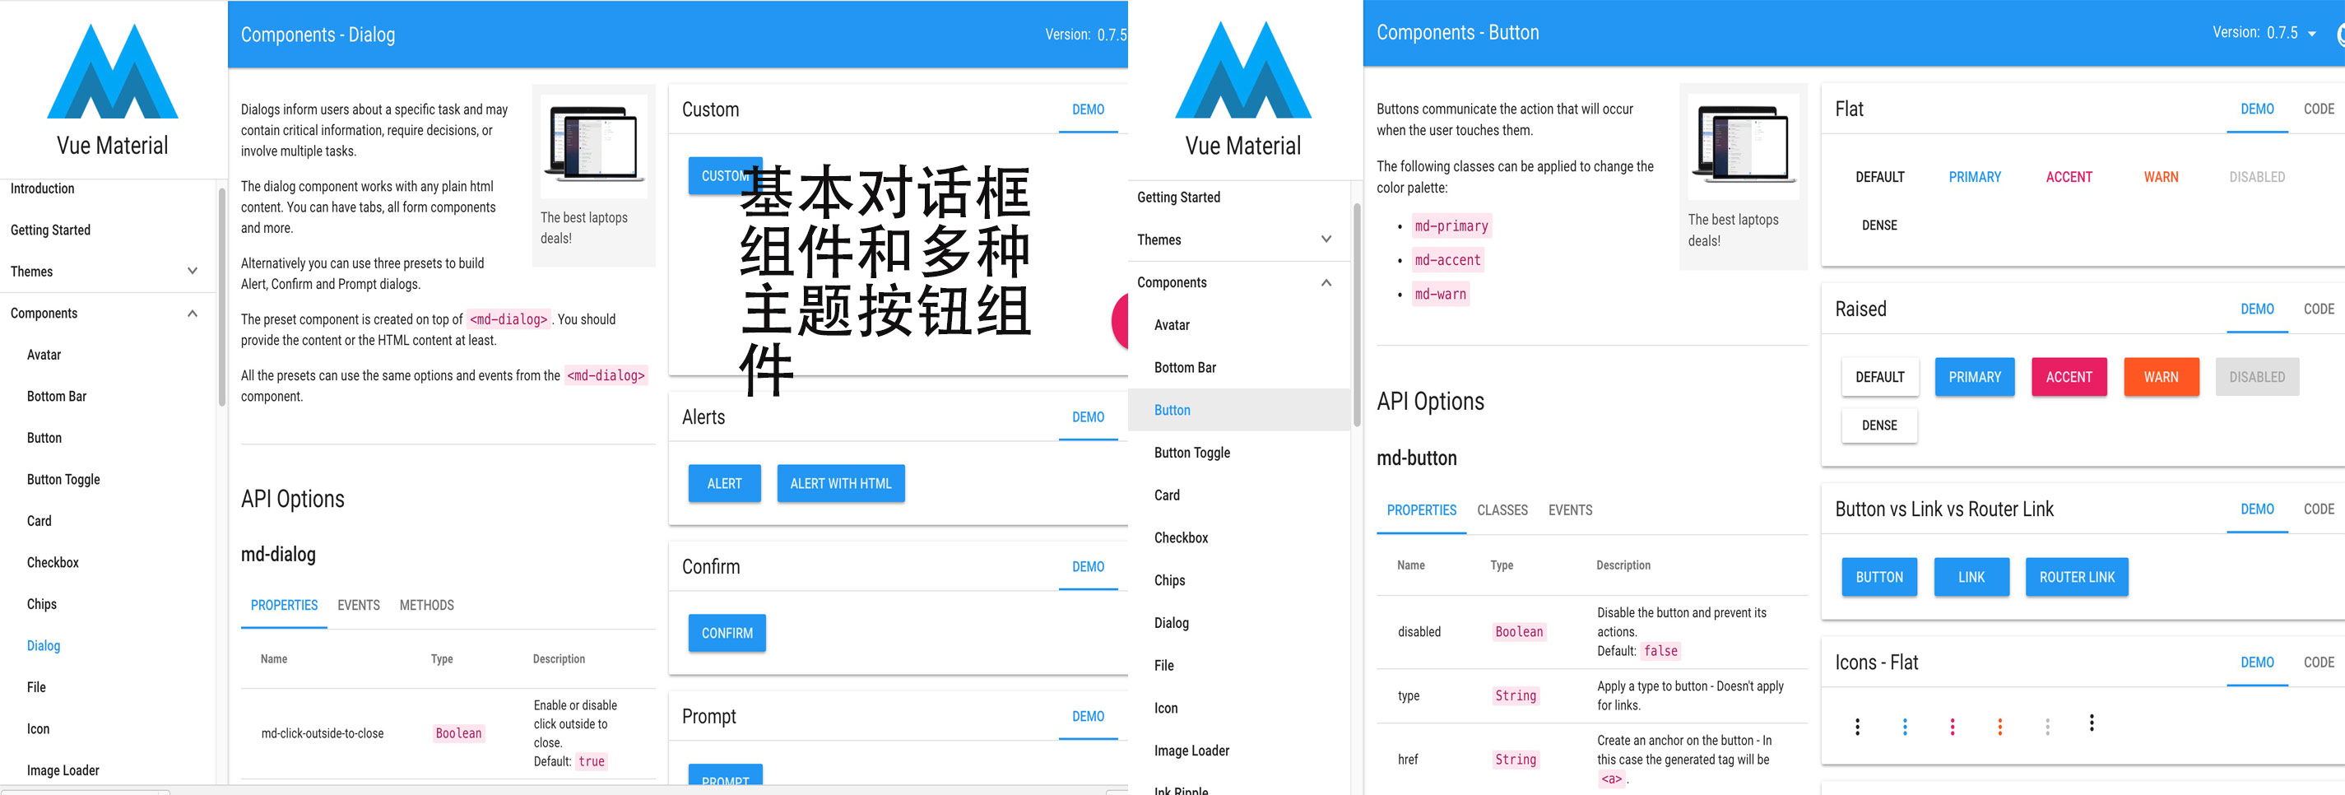Click the pink three-dot icon in Icons - Flat

(x=1952, y=726)
